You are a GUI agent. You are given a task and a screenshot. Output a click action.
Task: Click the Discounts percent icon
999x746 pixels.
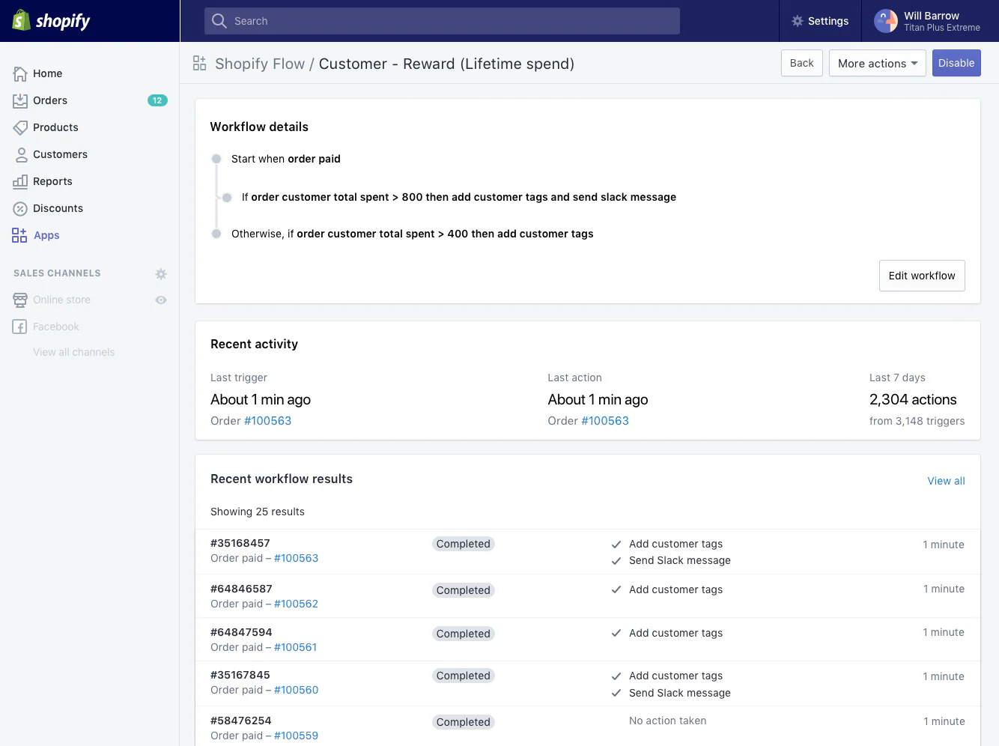[20, 208]
